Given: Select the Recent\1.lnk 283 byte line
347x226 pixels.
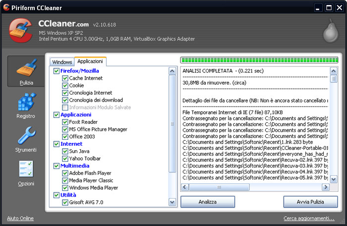Looking at the screenshot, I should (248, 142).
